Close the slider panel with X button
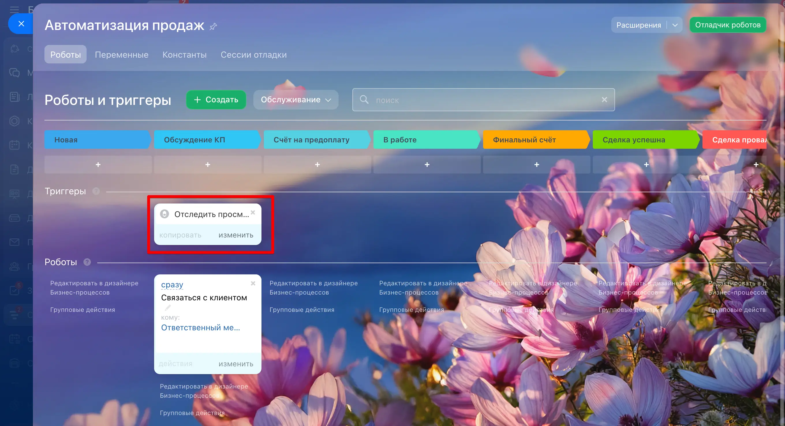This screenshot has height=426, width=785. pyautogui.click(x=21, y=23)
